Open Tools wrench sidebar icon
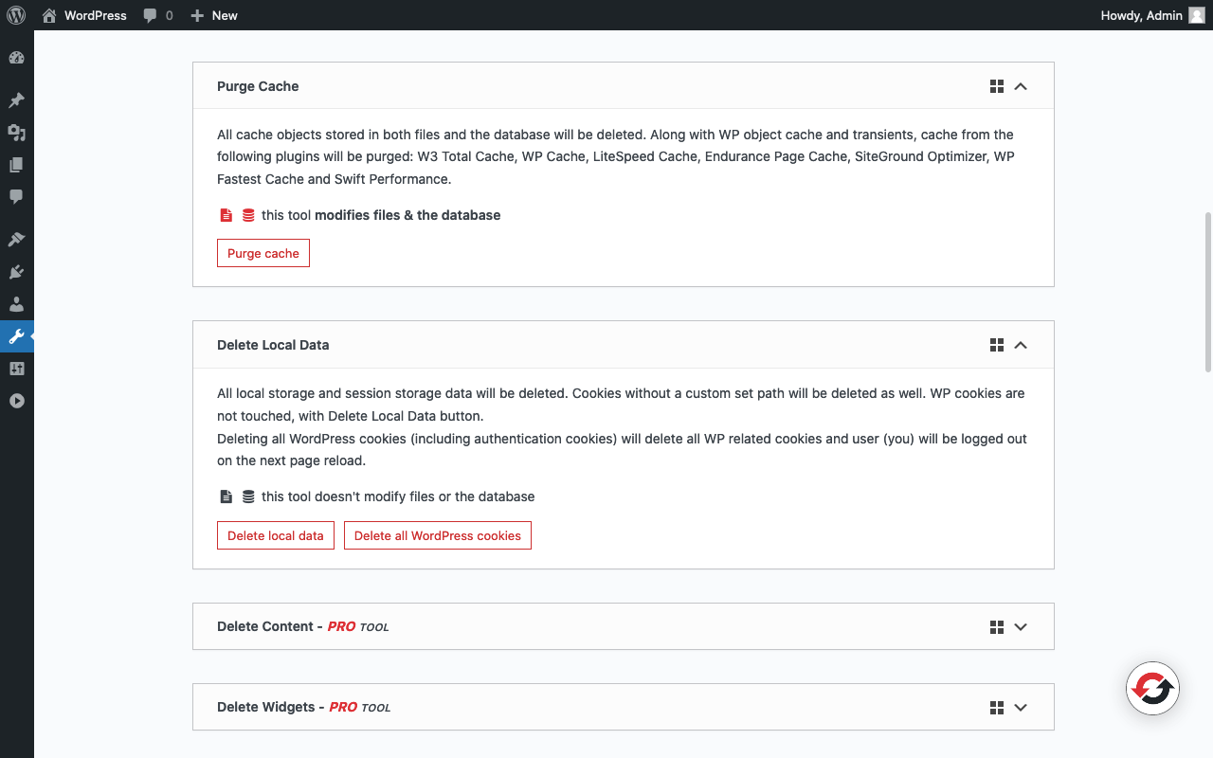Screen dimensions: 1213x758 [x=16, y=336]
